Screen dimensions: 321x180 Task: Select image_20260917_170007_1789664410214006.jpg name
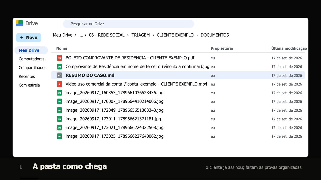pyautogui.click(x=115, y=101)
